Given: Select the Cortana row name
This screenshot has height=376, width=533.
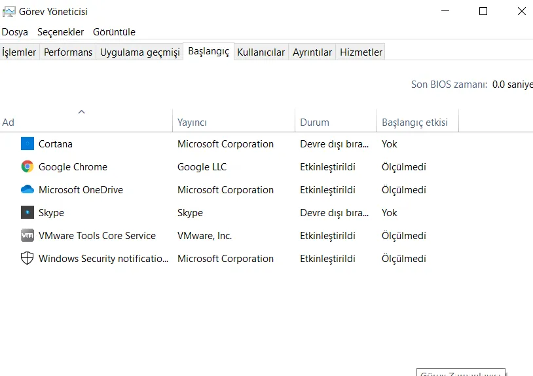Looking at the screenshot, I should point(56,144).
